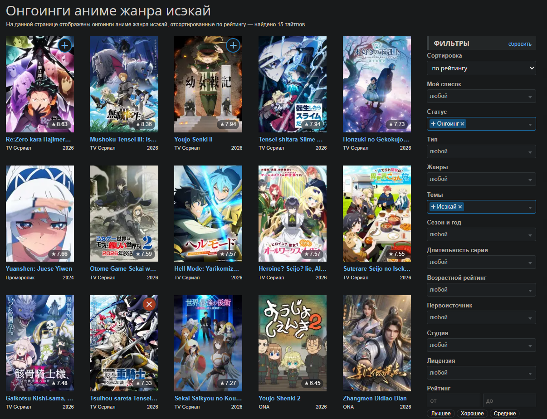Click the Хорошее rating preset button
Screen dimensions: 547x419
coord(472,414)
